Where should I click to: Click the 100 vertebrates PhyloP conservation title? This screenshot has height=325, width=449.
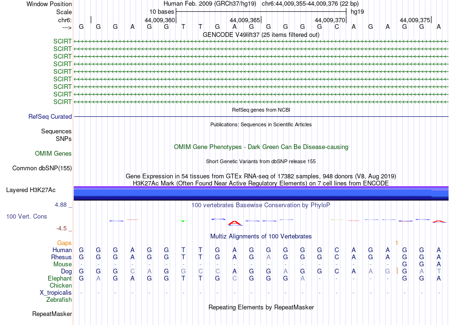[261, 205]
